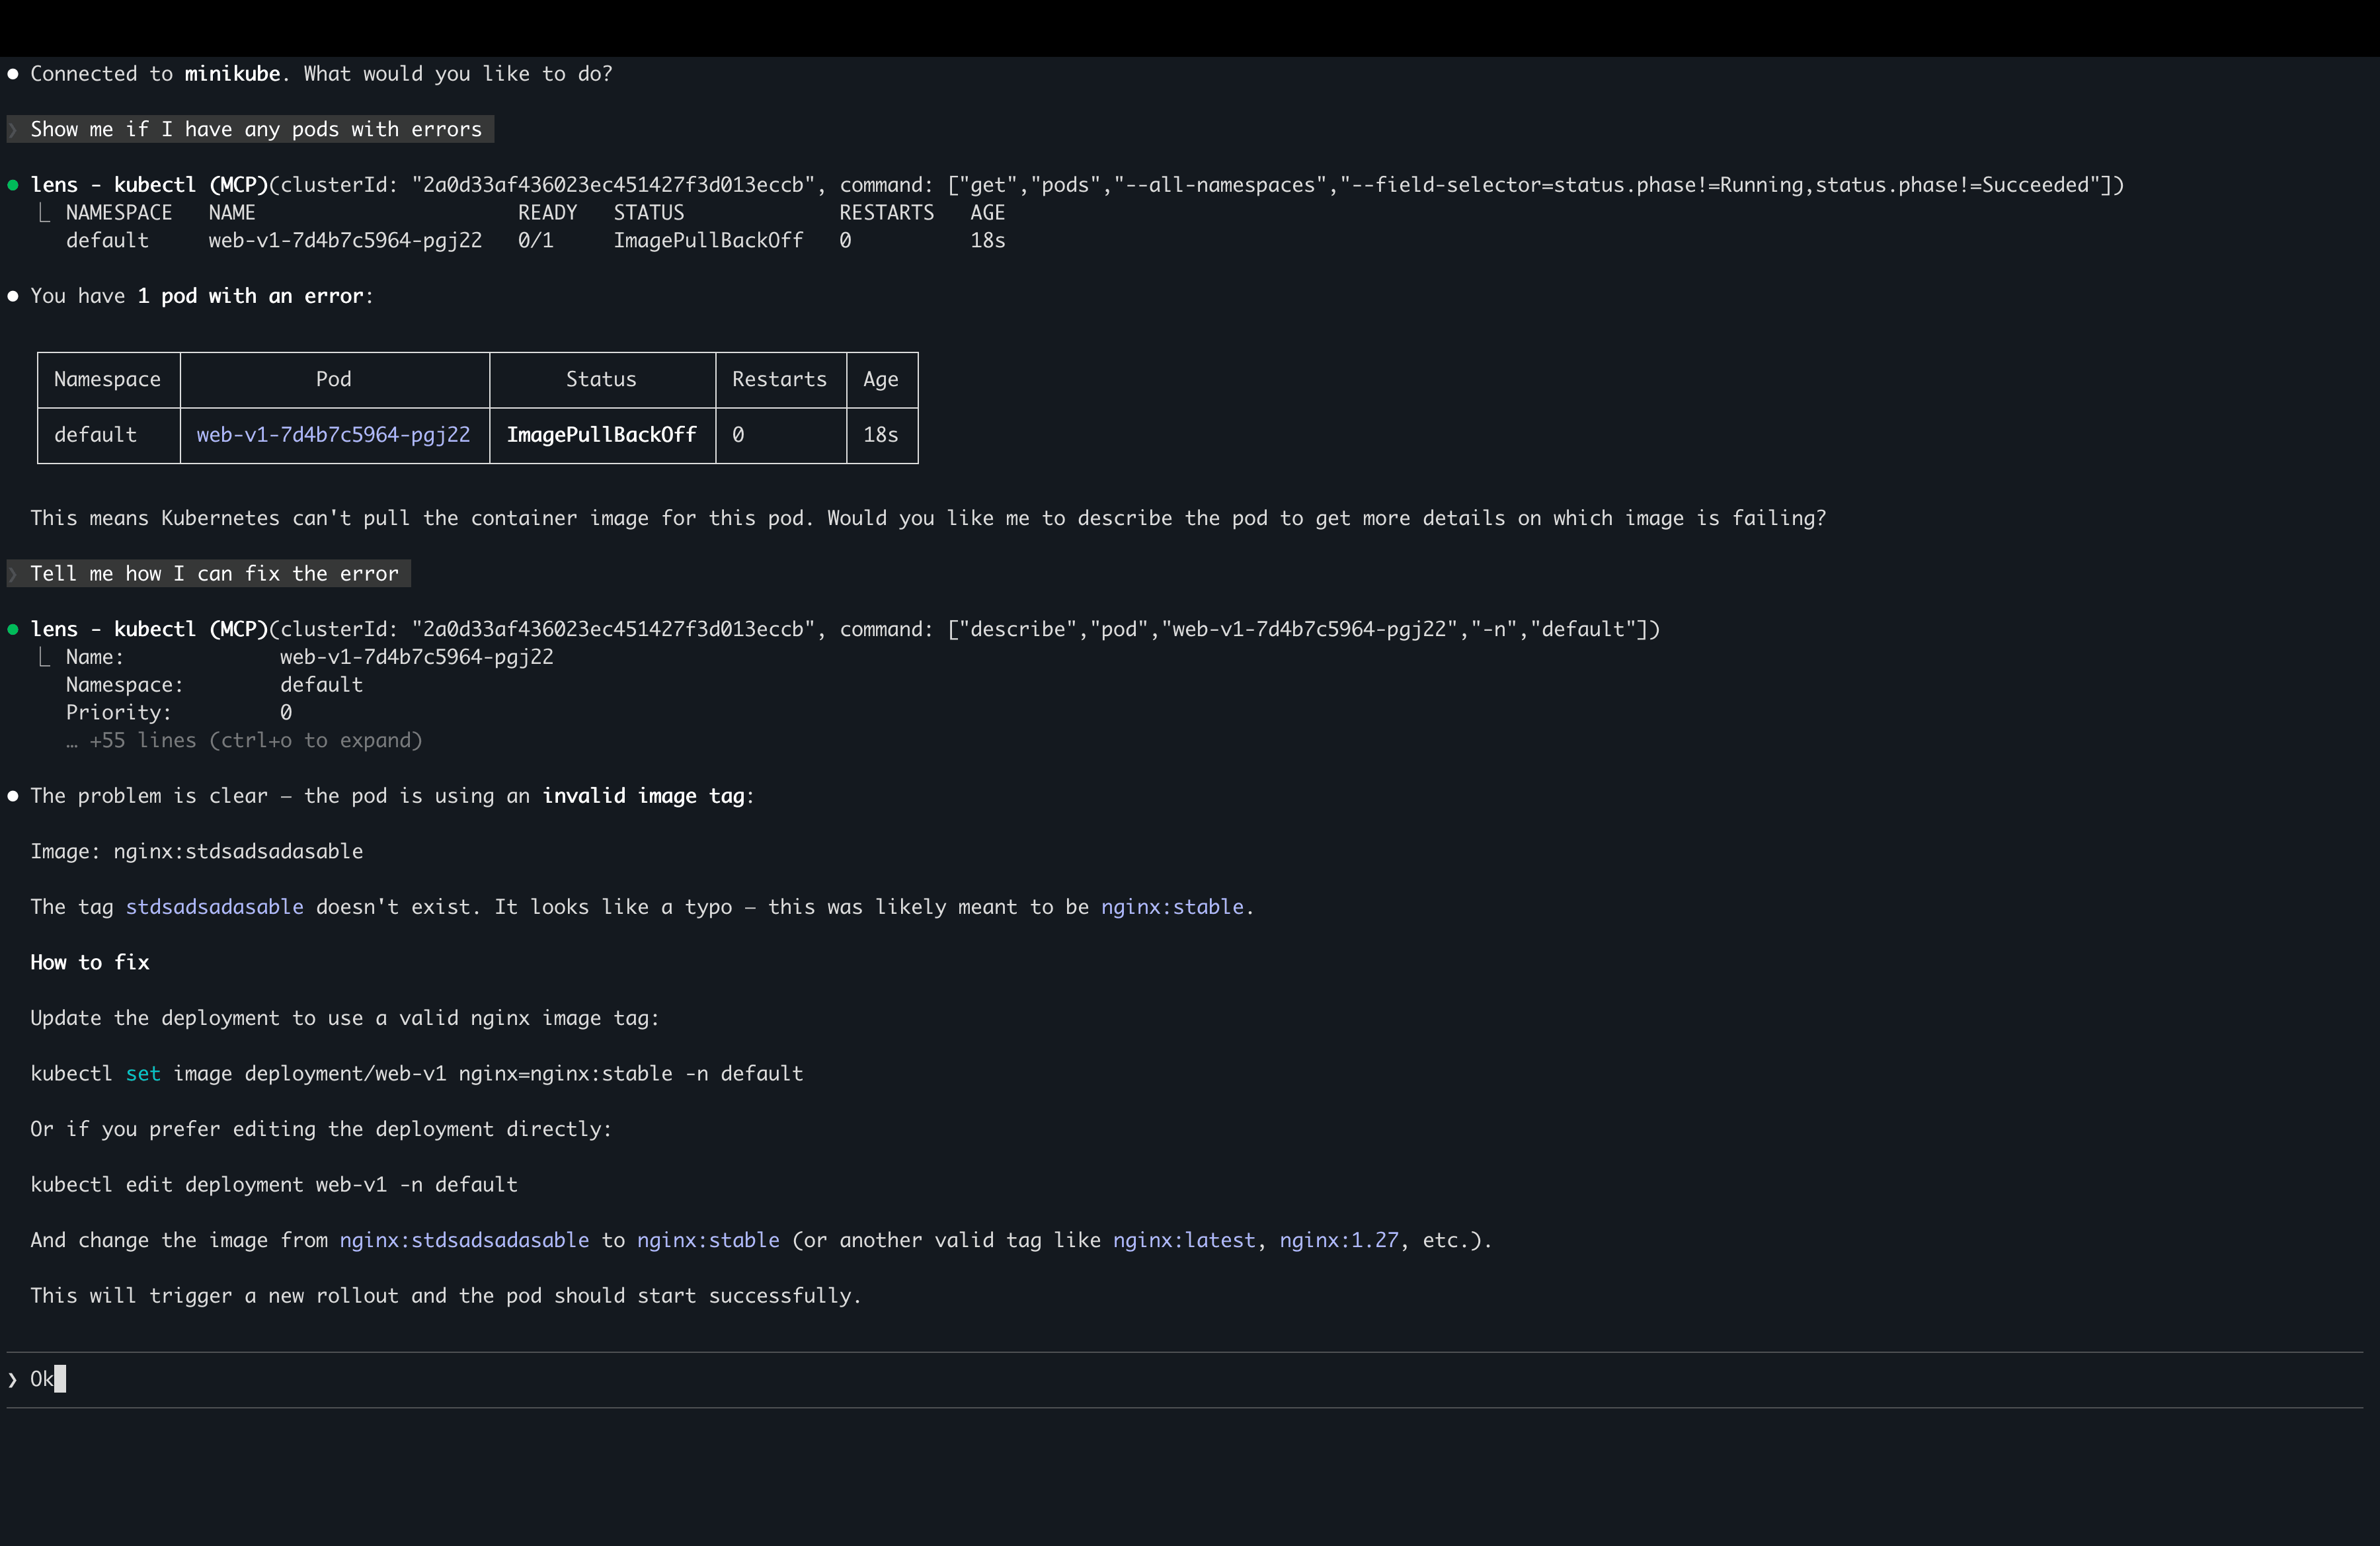
Task: Click the green status dot beside describe pod command
Action: [x=13, y=629]
